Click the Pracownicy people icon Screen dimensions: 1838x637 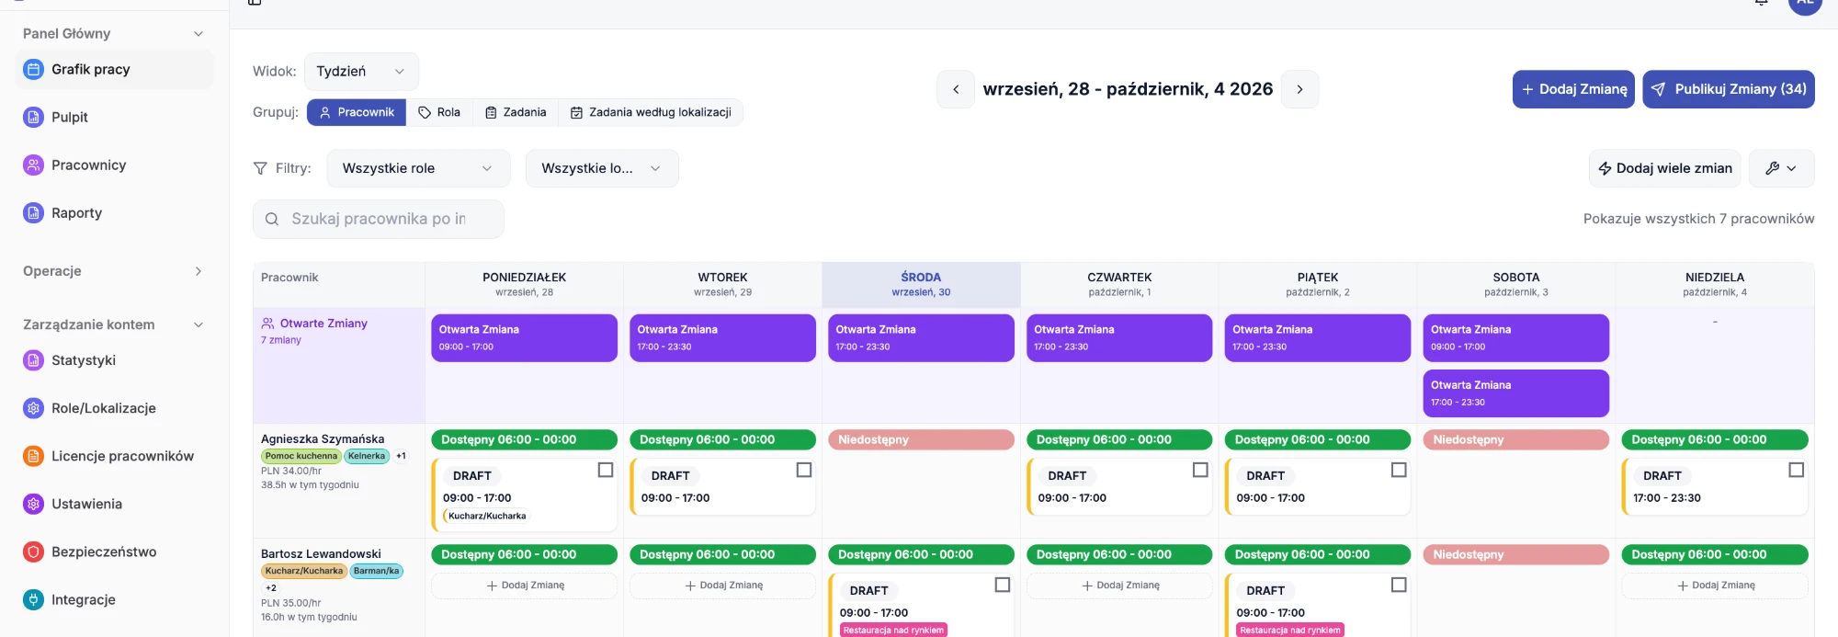33,165
